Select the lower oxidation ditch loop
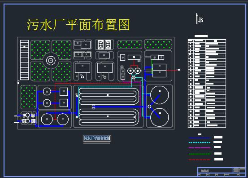The width and height of the screenshot is (248, 178). point(109,117)
